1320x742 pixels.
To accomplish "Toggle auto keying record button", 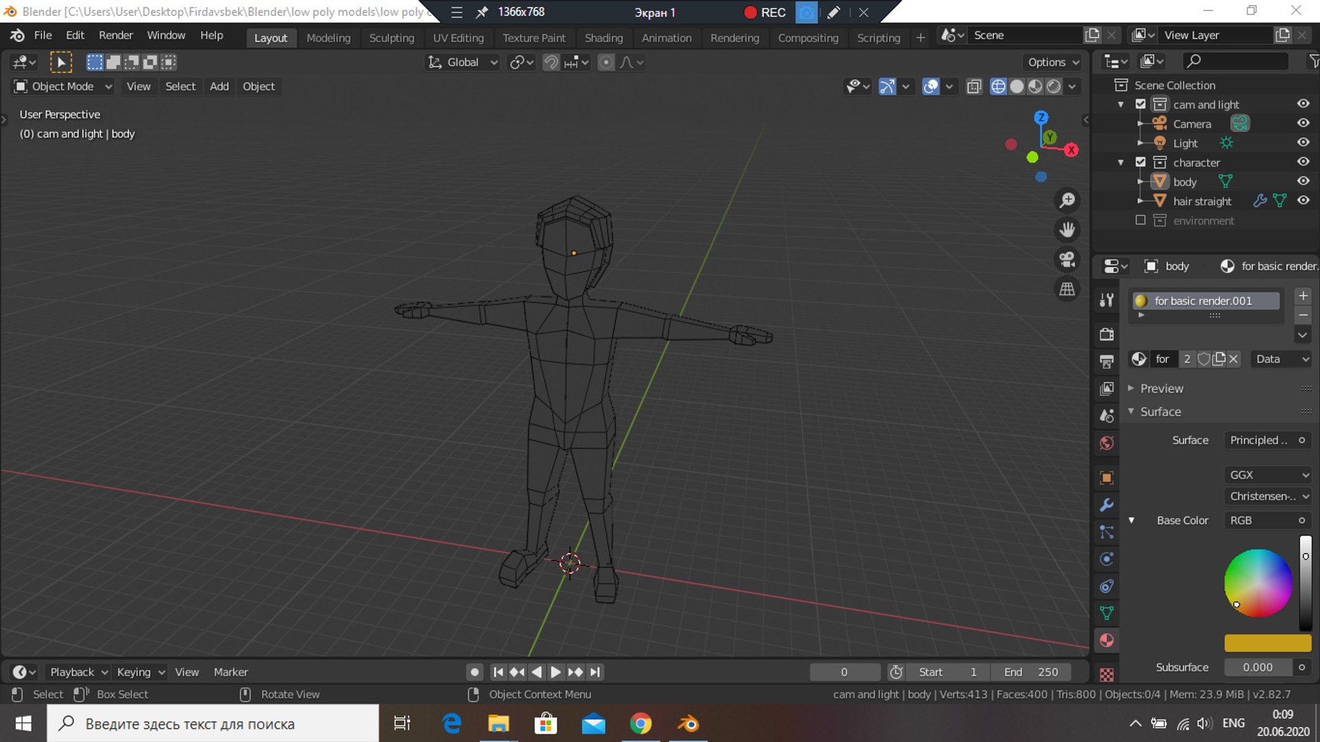I will point(474,672).
